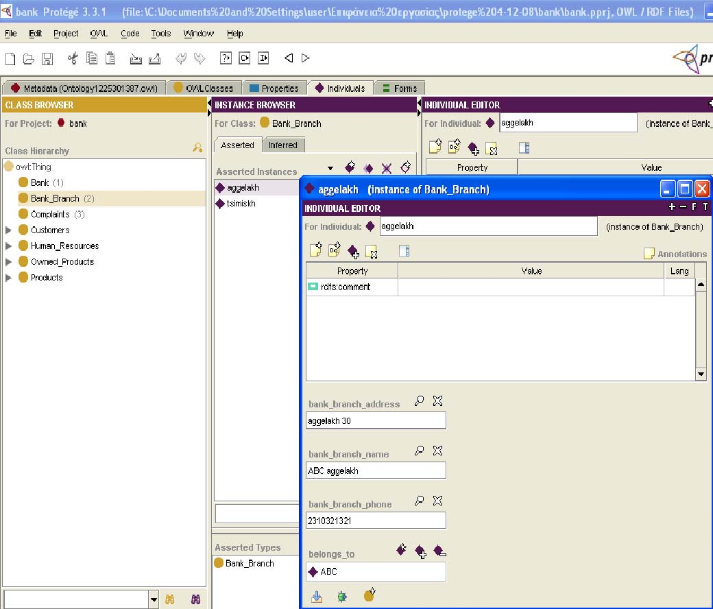Click the Copy toolbar icon
This screenshot has width=713, height=609.
[x=92, y=58]
